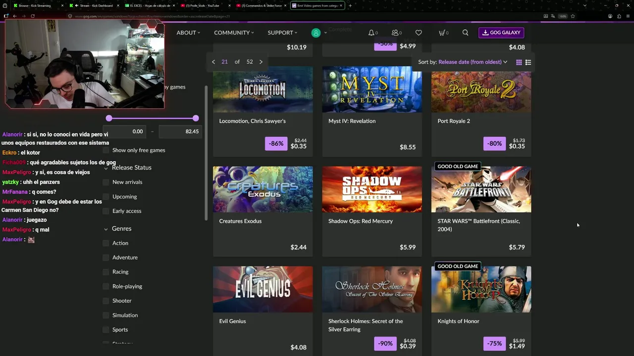Open the Knights of Honor title link

click(x=458, y=321)
